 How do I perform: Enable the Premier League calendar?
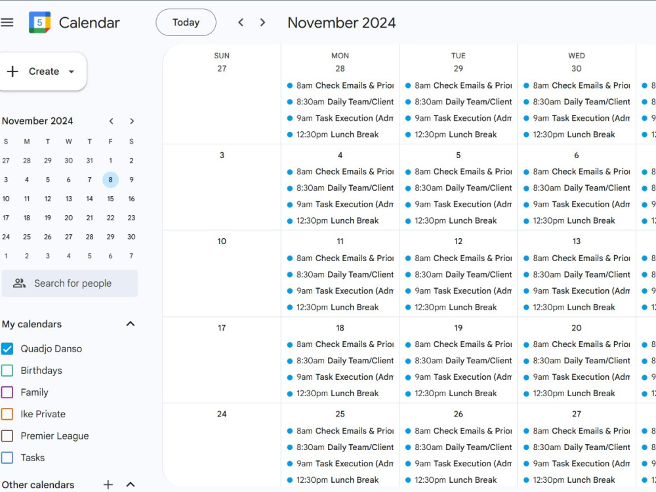7,436
